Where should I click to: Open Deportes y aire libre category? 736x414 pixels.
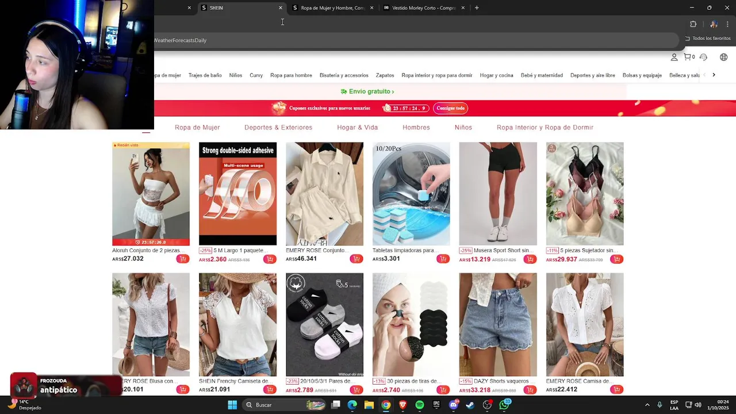[592, 75]
